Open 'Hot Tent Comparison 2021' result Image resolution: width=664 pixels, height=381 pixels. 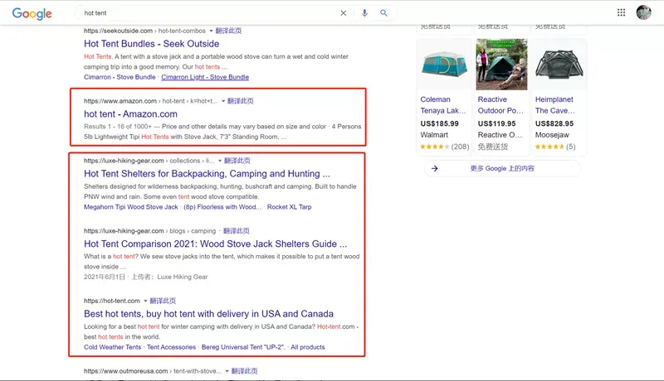pyautogui.click(x=216, y=244)
